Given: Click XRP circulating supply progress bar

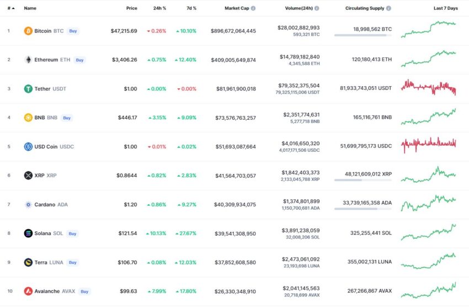Looking at the screenshot, I should [x=363, y=180].
